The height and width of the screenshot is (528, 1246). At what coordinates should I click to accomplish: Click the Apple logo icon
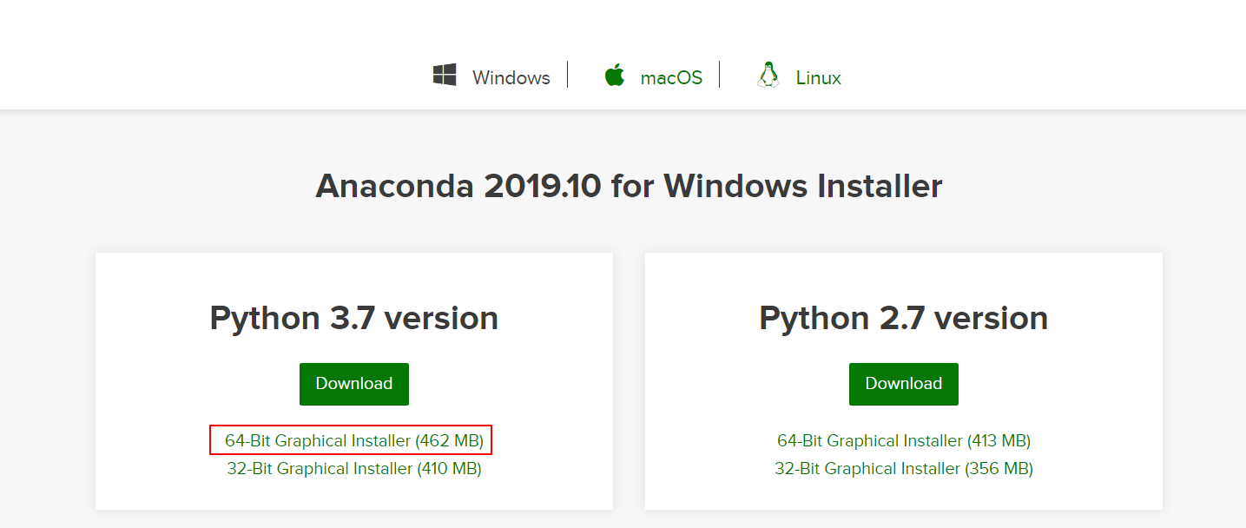tap(615, 76)
